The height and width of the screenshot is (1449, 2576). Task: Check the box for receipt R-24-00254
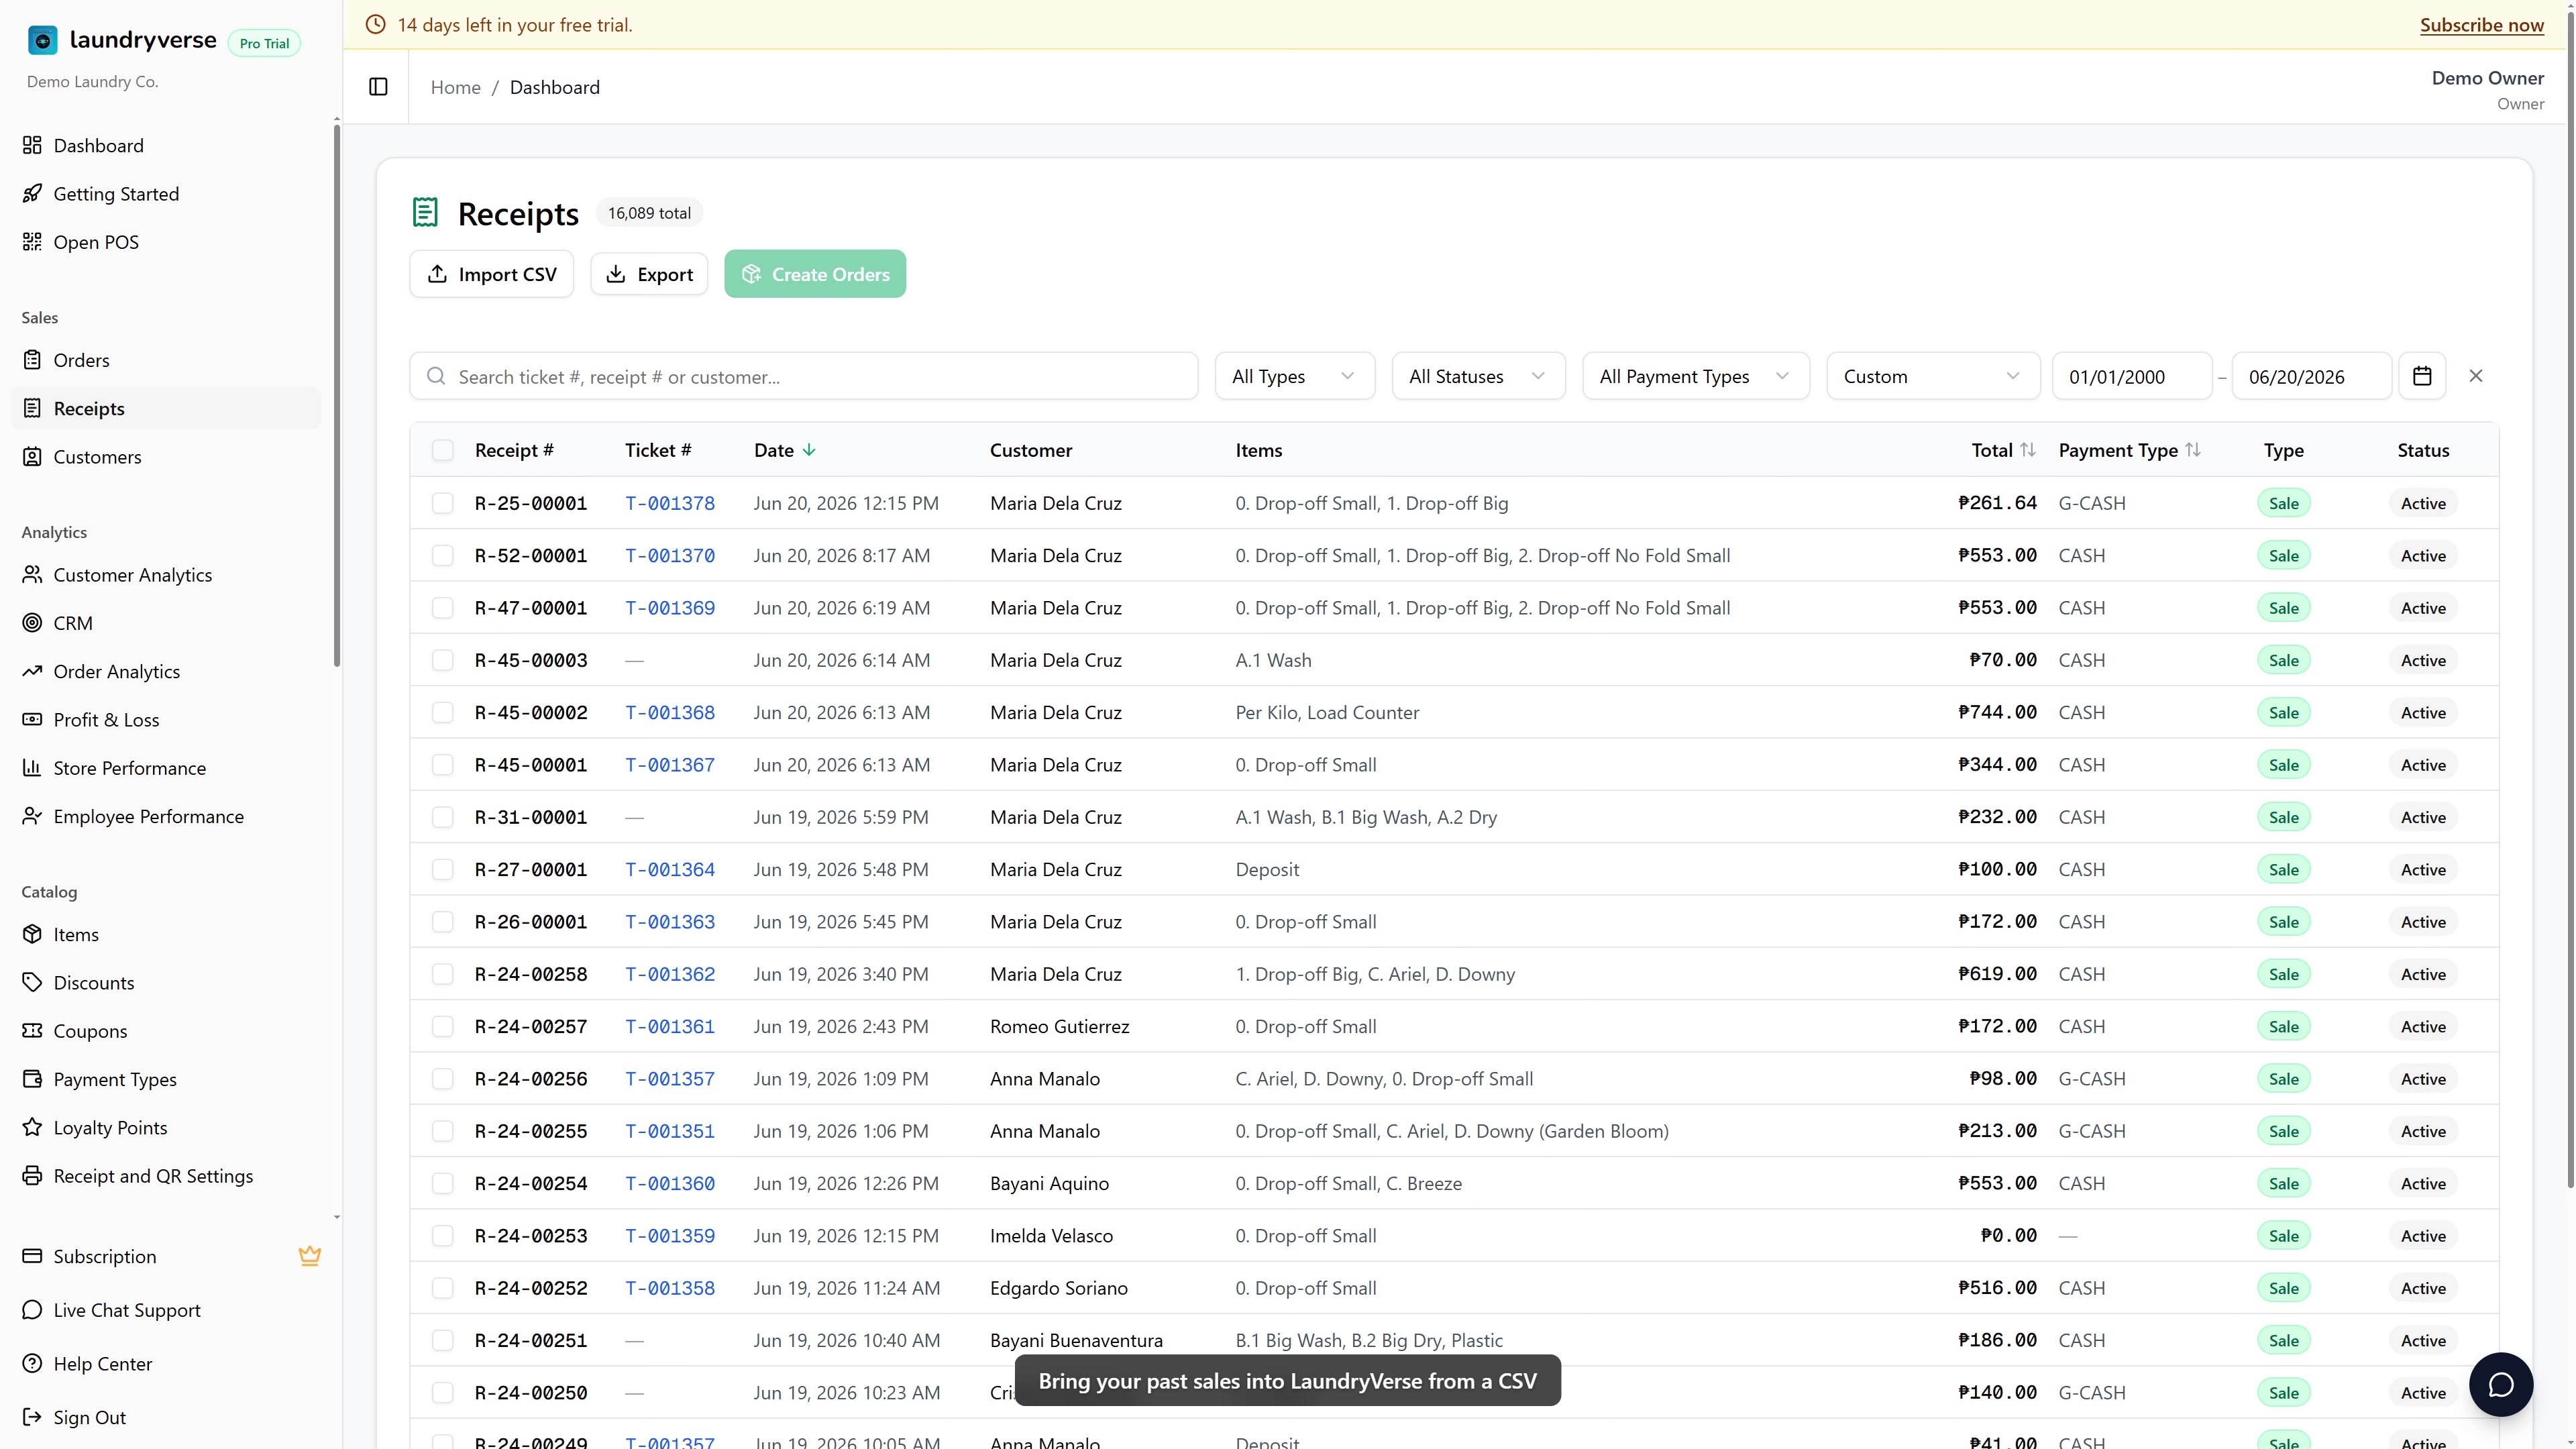pos(443,1183)
